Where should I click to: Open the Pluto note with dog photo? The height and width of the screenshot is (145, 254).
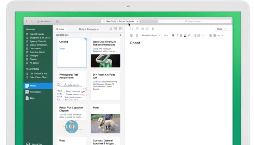point(105,118)
